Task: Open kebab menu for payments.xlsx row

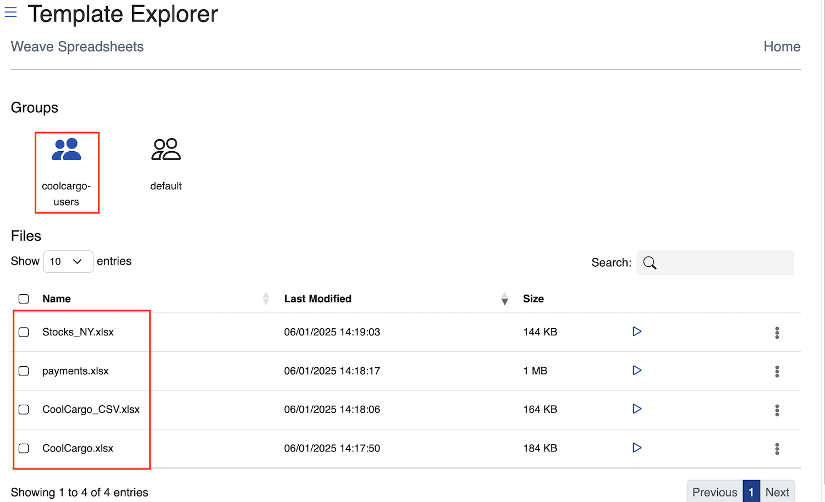Action: click(777, 372)
